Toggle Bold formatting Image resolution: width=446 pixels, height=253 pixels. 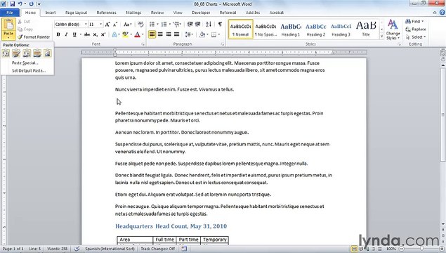click(x=58, y=34)
